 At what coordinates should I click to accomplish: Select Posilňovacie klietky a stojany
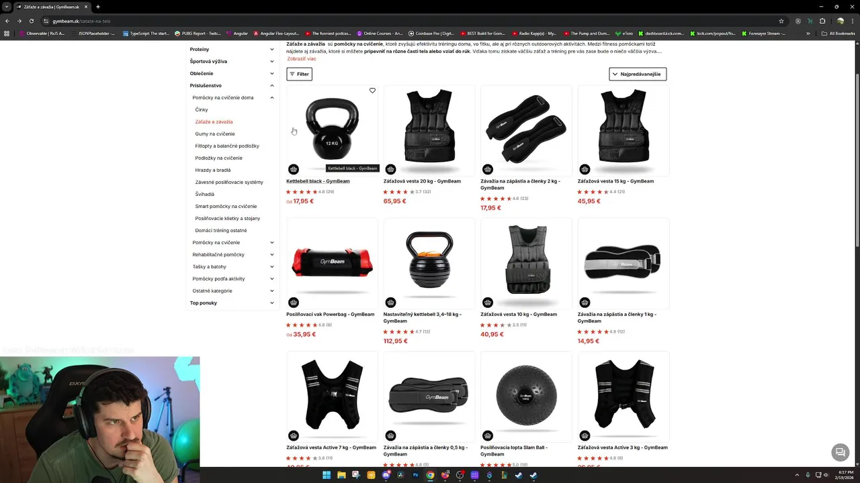tap(228, 218)
